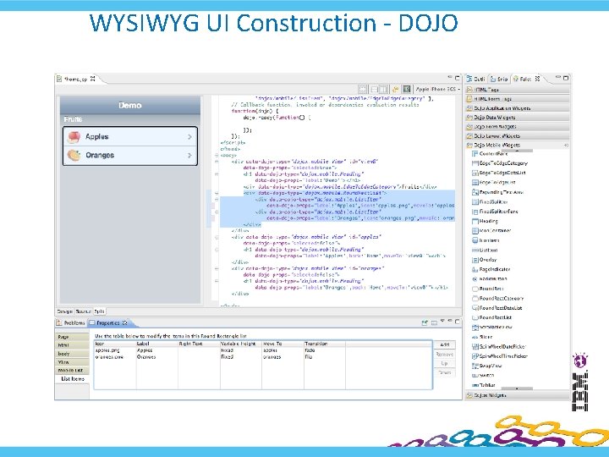
Task: Choose EdgeToEdgeDataList in the palette
Action: pos(499,173)
